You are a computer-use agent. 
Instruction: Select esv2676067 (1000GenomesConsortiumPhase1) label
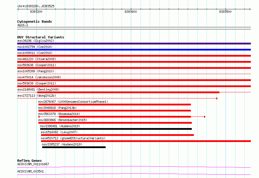73,102
